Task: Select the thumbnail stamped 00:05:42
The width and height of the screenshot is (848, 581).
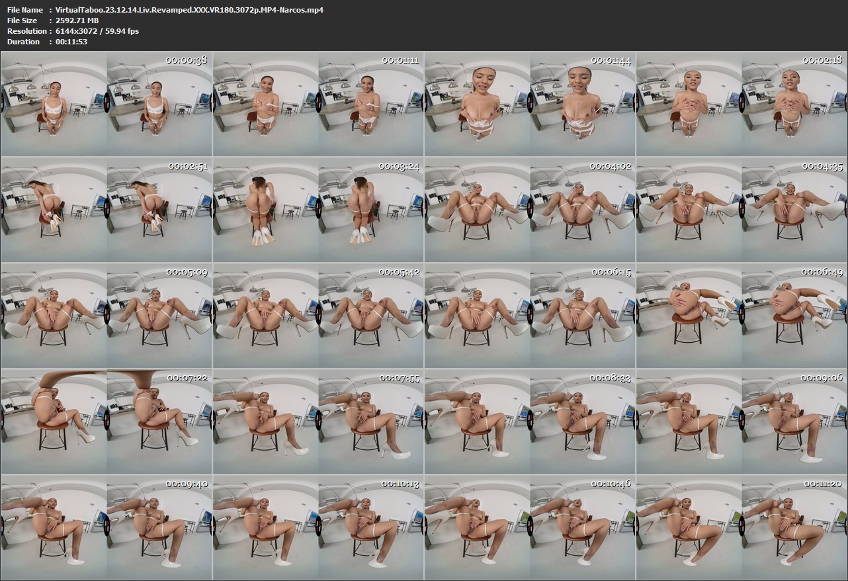Action: (x=318, y=316)
